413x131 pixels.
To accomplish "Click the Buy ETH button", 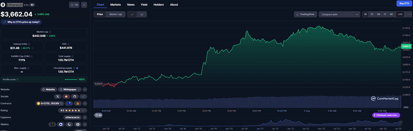I will point(404,4).
